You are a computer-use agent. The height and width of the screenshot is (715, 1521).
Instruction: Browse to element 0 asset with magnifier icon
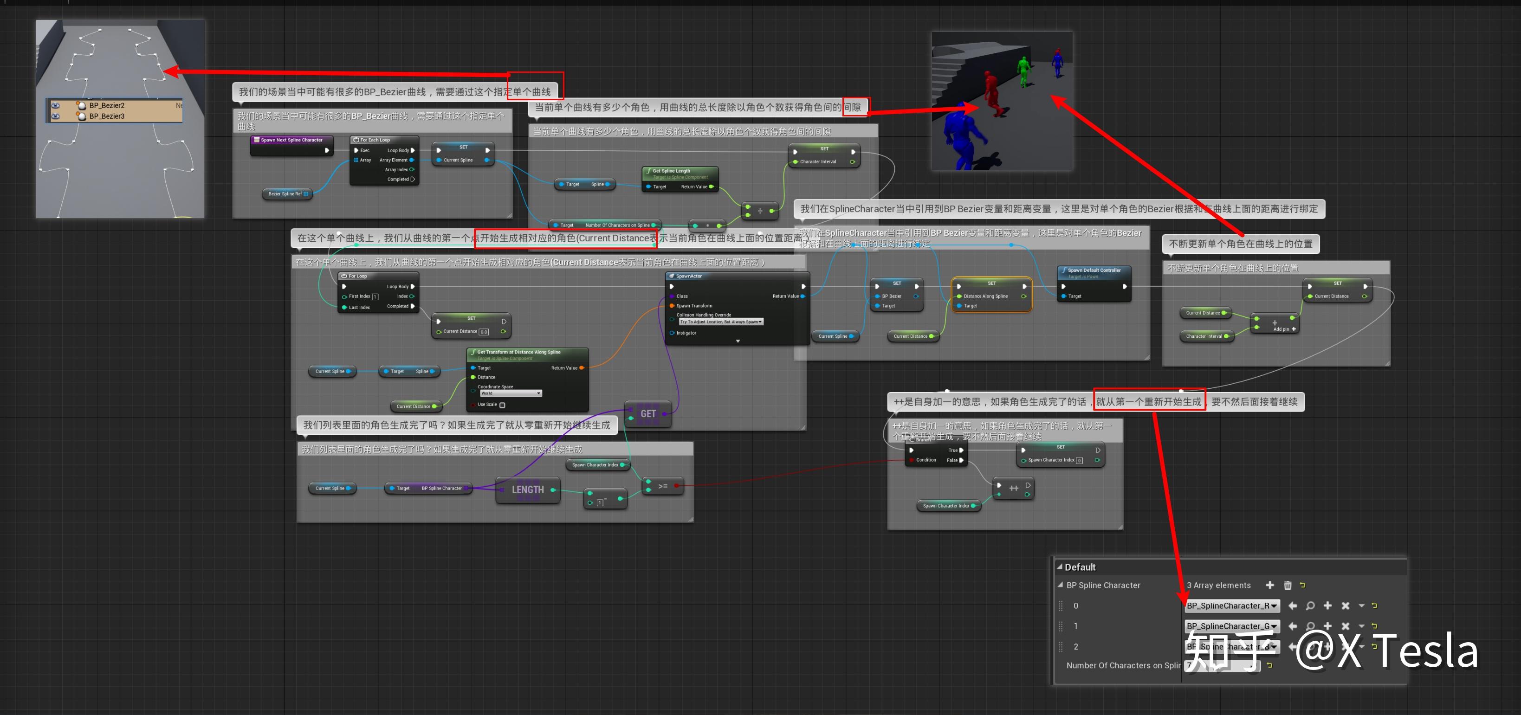pos(1310,606)
